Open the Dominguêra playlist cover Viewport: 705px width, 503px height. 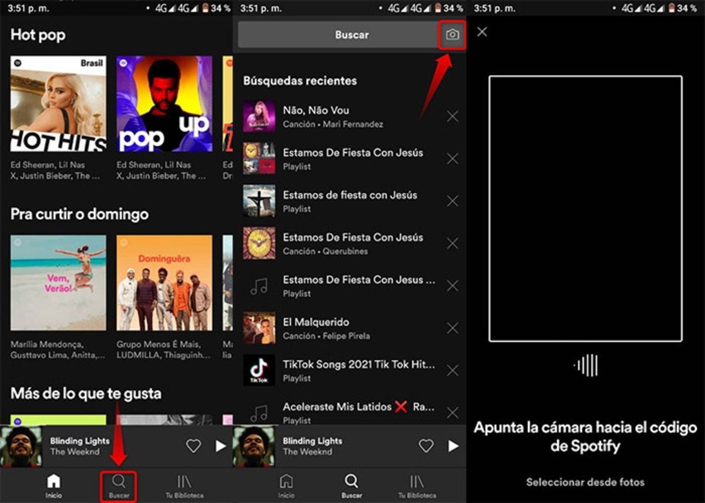click(164, 283)
